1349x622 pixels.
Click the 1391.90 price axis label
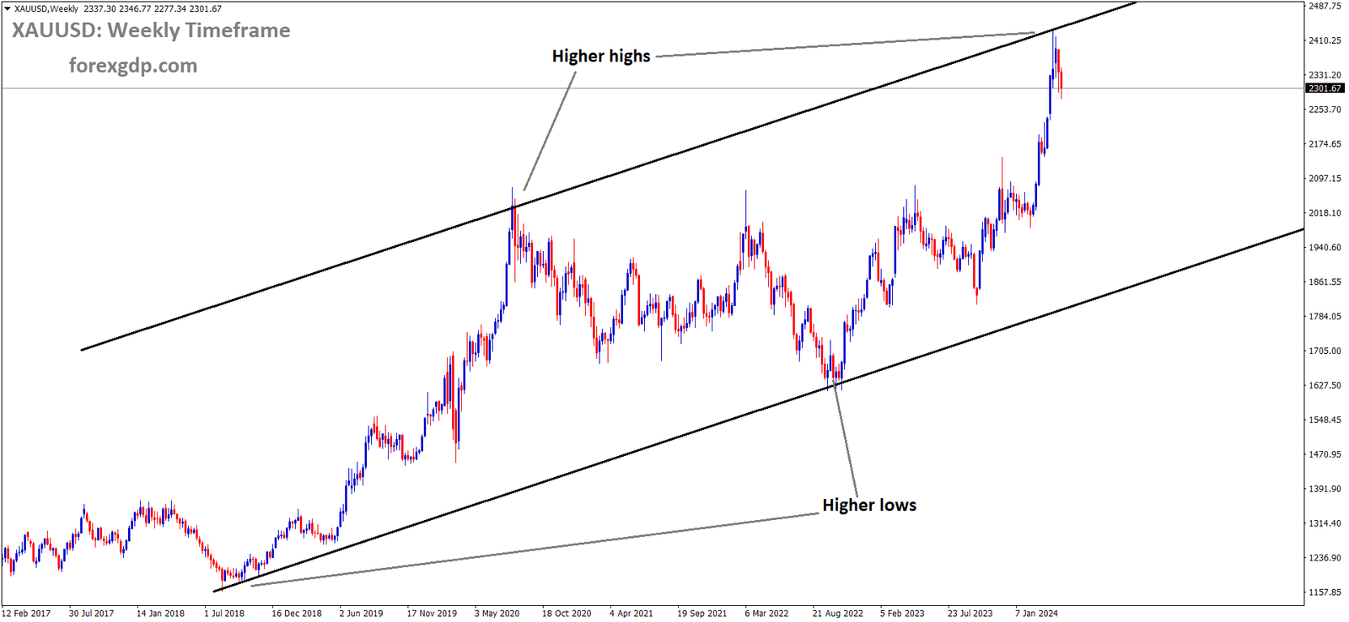tap(1325, 489)
